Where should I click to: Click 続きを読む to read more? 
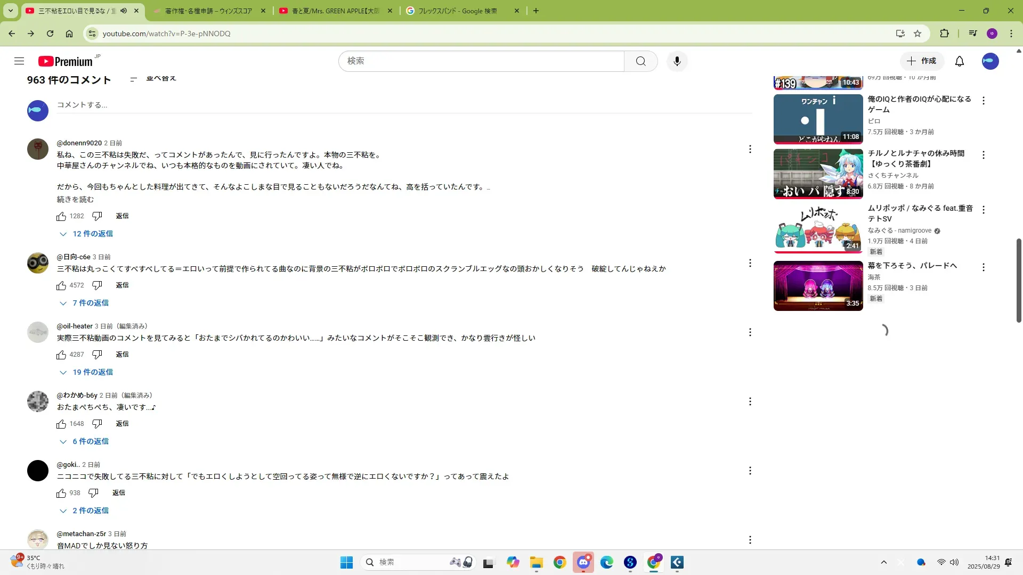click(75, 200)
